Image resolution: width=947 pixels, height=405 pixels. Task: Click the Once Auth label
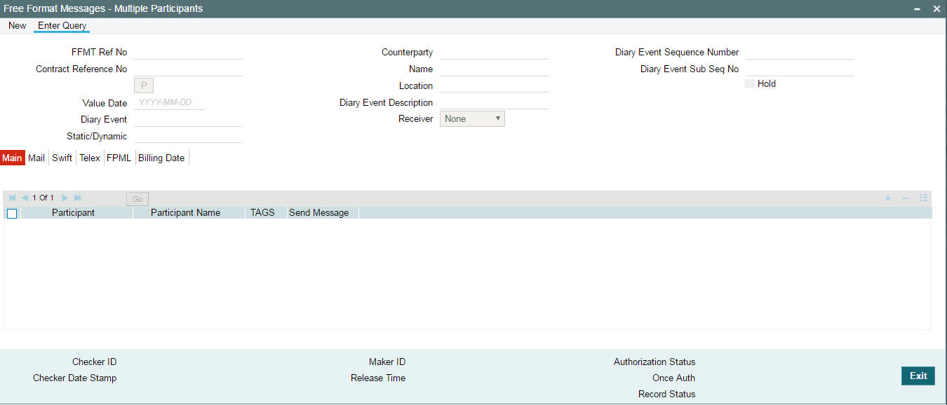pyautogui.click(x=673, y=378)
